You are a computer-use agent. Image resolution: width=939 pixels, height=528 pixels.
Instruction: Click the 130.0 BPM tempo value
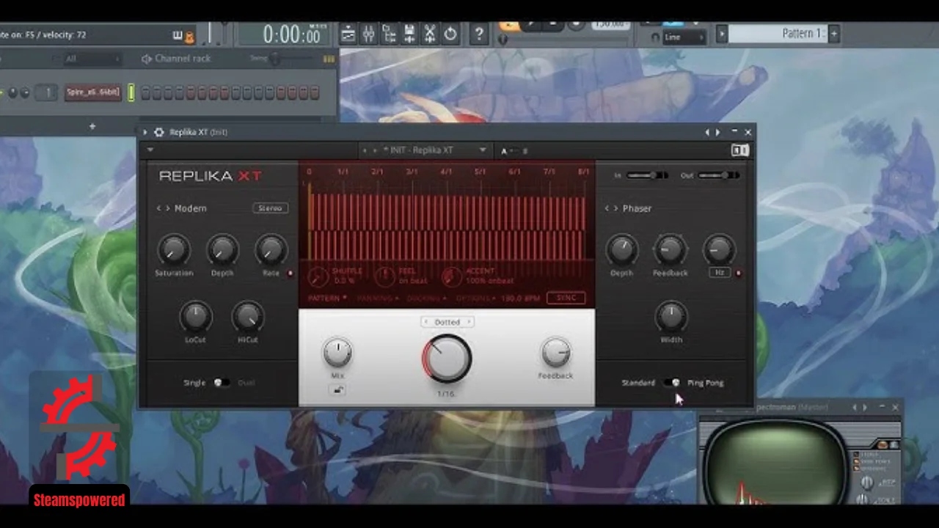click(x=519, y=298)
